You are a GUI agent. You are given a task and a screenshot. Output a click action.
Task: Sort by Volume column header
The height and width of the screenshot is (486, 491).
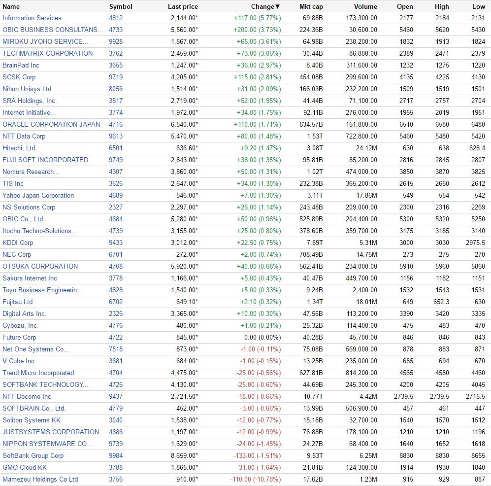365,6
